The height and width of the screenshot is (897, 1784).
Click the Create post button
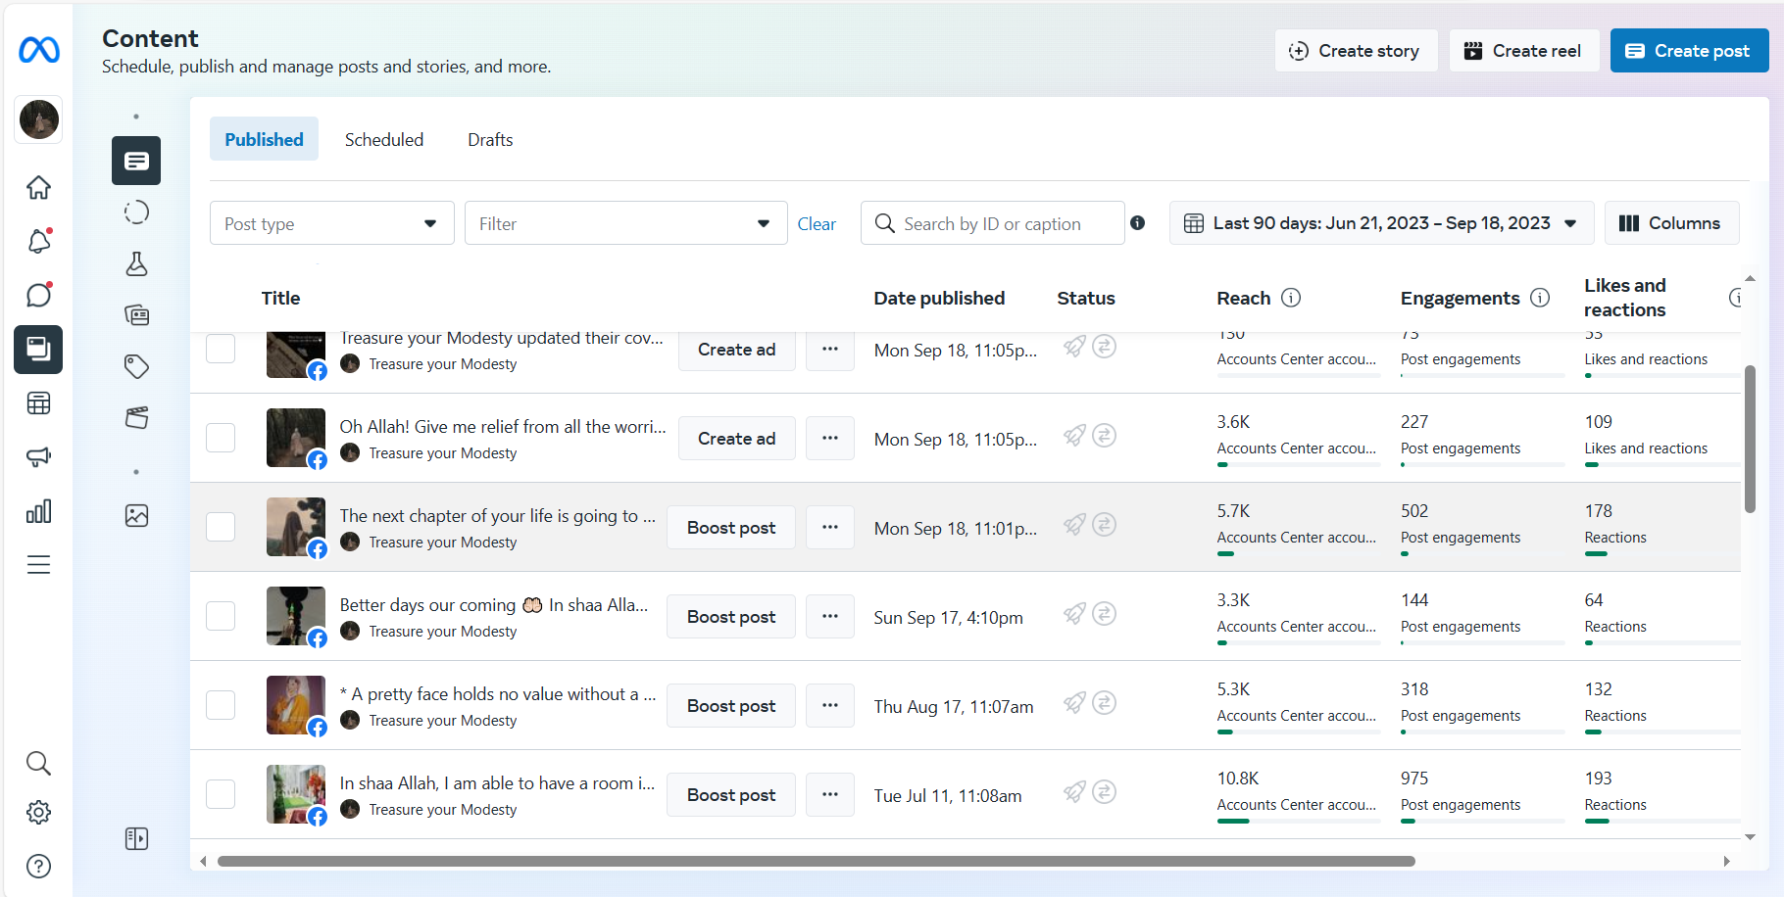click(1689, 51)
